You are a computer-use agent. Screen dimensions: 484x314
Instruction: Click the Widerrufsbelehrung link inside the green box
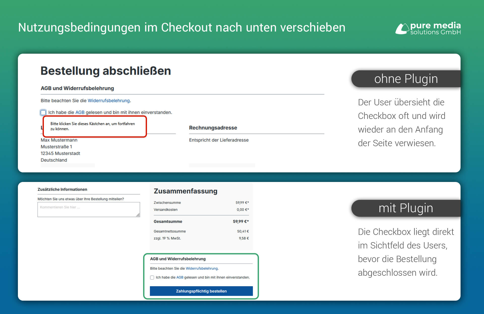(202, 268)
